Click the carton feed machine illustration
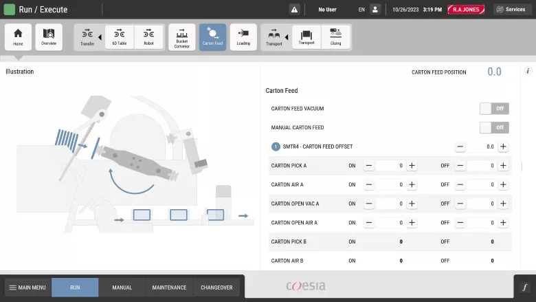 [135, 164]
